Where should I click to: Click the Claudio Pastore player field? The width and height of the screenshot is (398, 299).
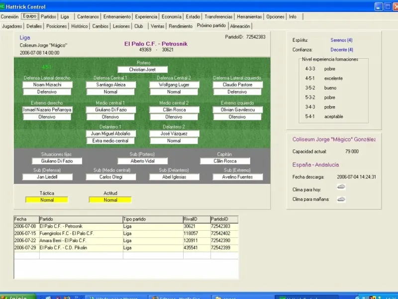238,85
